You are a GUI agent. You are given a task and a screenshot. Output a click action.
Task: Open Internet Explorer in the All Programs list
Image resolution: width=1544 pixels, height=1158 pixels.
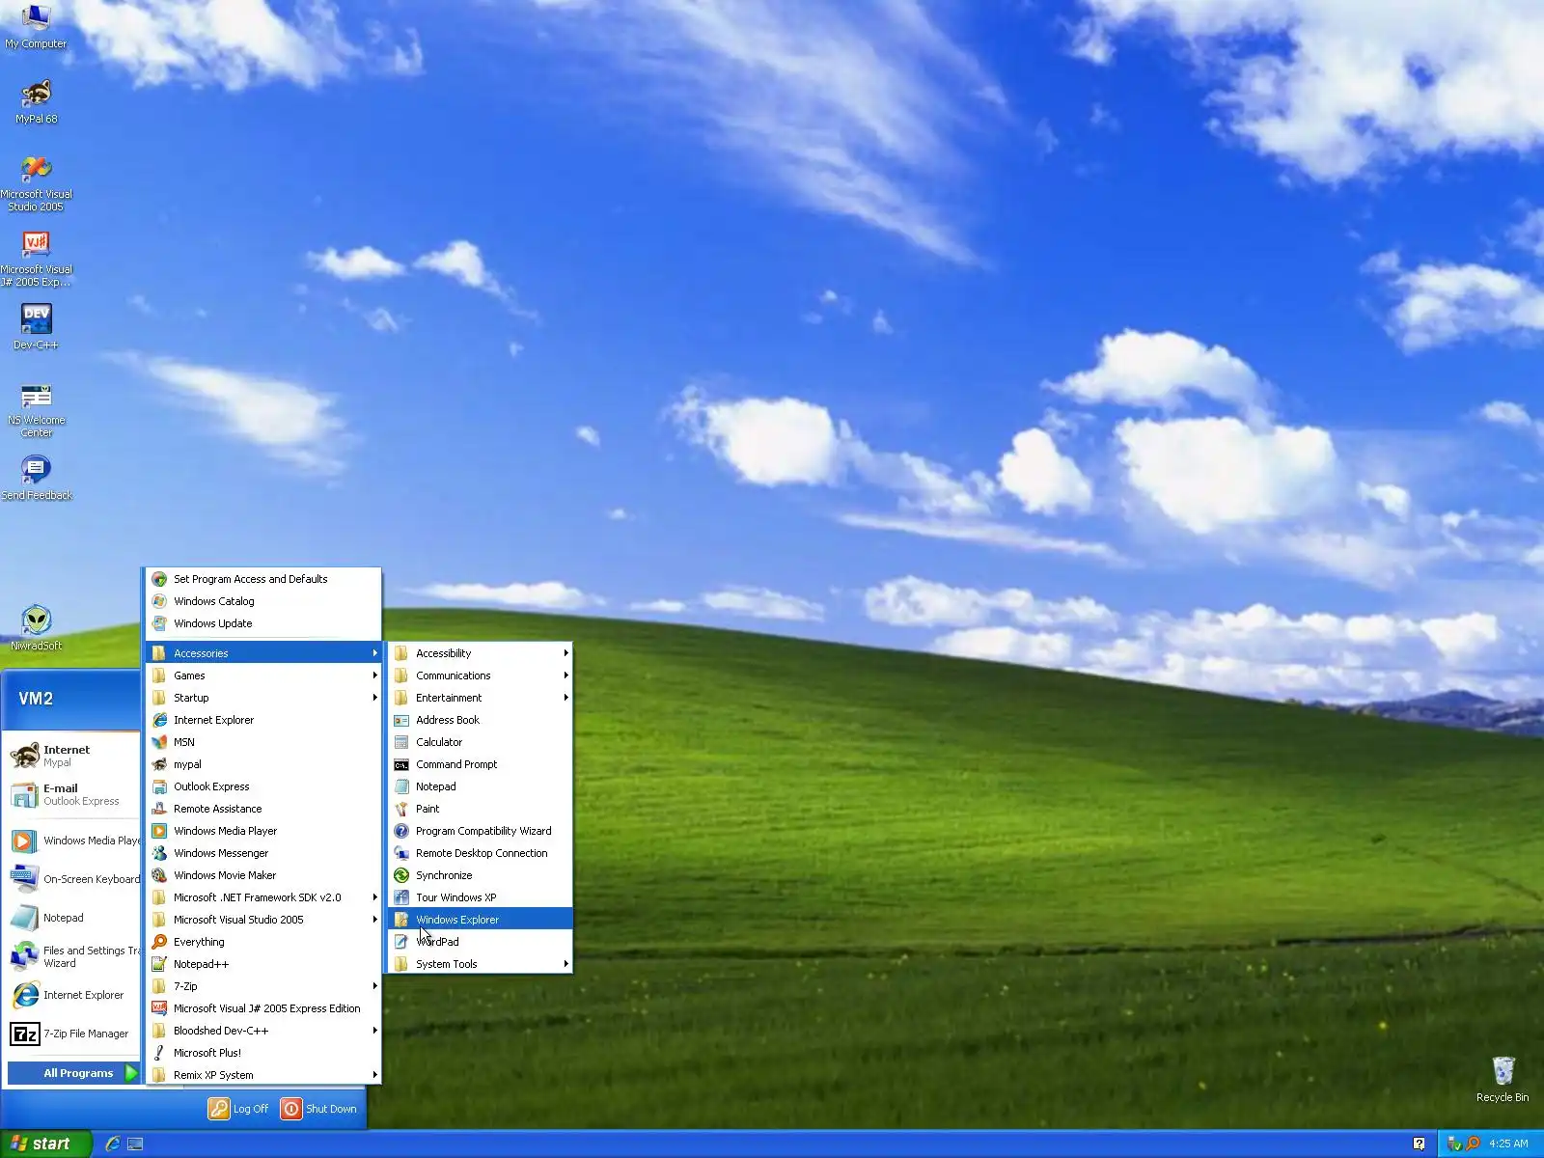click(262, 720)
